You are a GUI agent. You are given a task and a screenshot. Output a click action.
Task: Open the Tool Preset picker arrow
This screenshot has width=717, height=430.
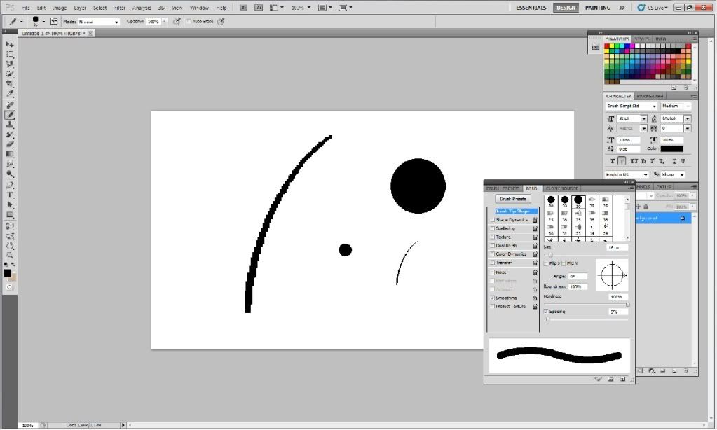(x=21, y=22)
